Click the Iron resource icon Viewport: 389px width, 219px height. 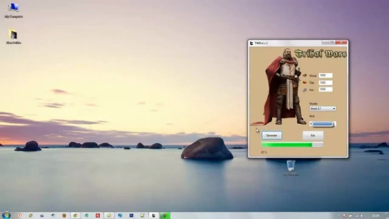(305, 89)
